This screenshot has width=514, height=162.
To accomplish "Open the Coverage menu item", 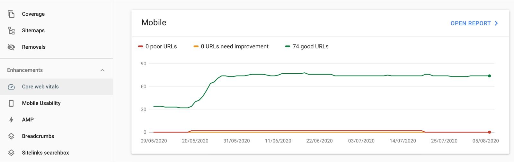I will [33, 14].
